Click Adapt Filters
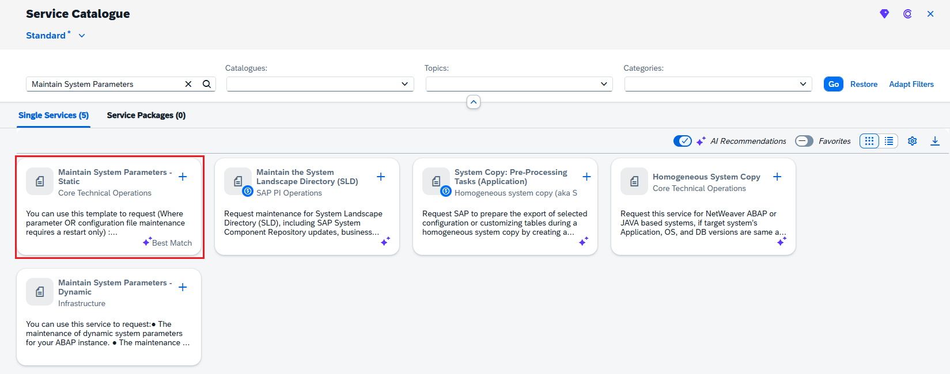 coord(911,84)
